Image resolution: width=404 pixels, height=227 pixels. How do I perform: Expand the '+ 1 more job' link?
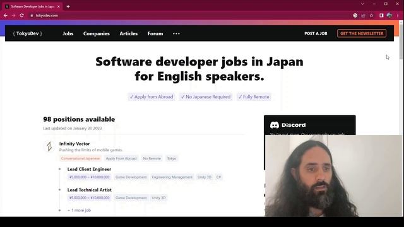coord(79,210)
